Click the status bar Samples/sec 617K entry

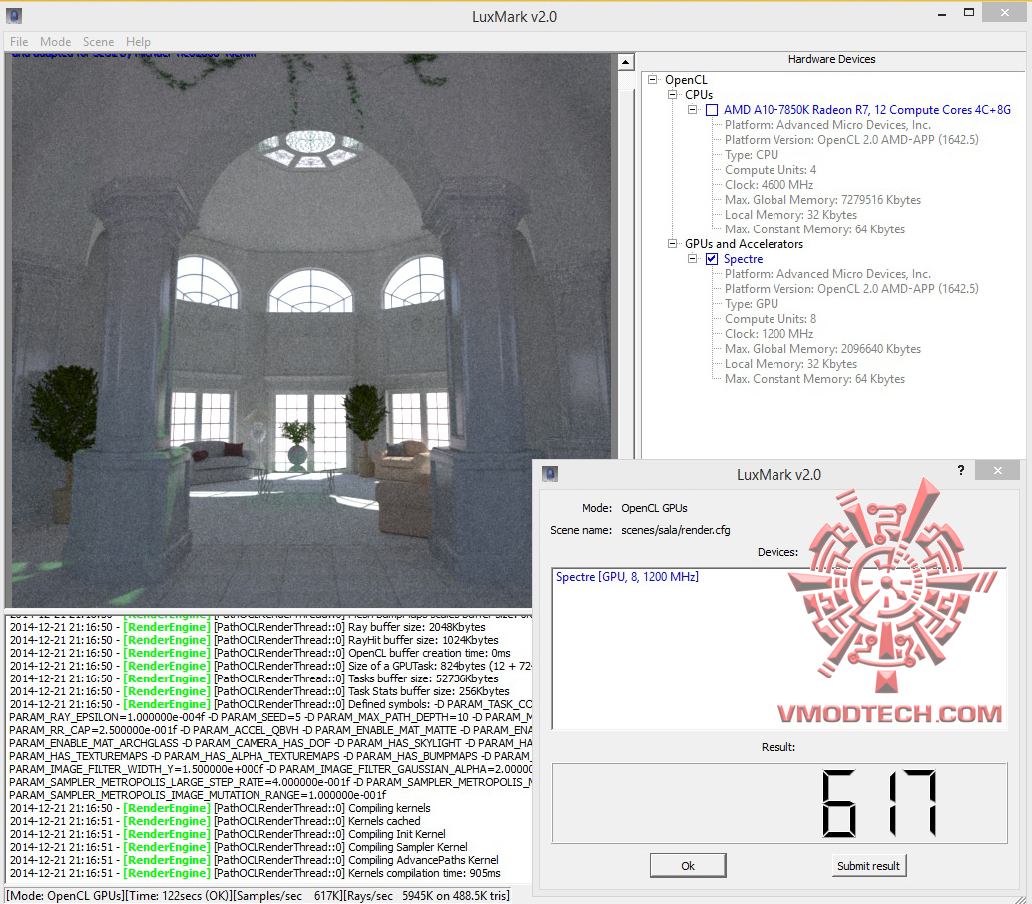click(289, 896)
